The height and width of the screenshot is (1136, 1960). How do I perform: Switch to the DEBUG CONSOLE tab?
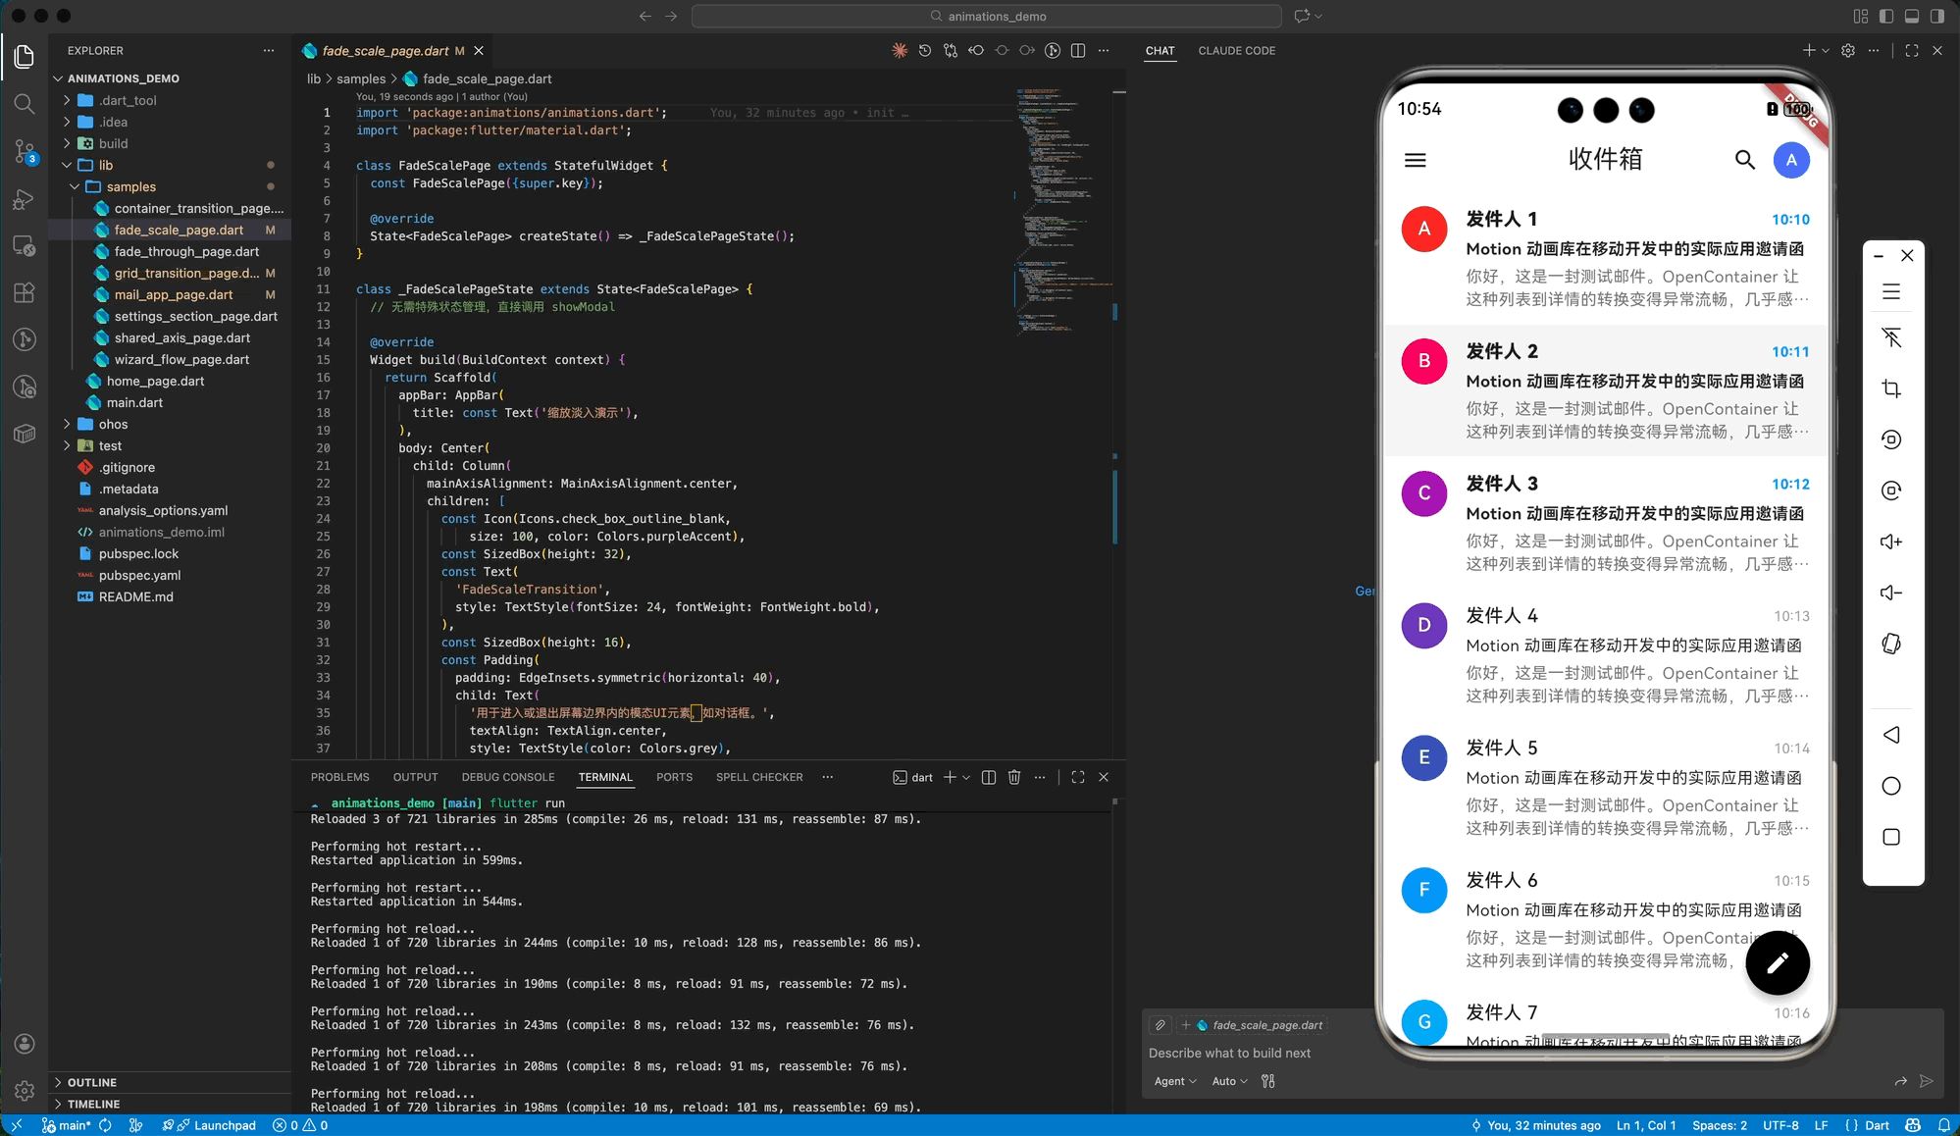point(507,777)
